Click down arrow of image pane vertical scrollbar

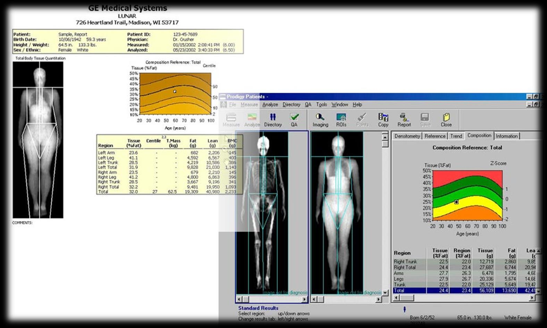click(x=385, y=293)
